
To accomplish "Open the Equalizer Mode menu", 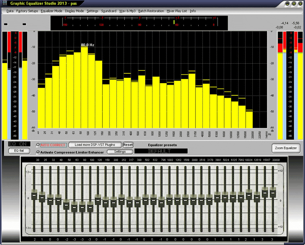I will (51, 11).
